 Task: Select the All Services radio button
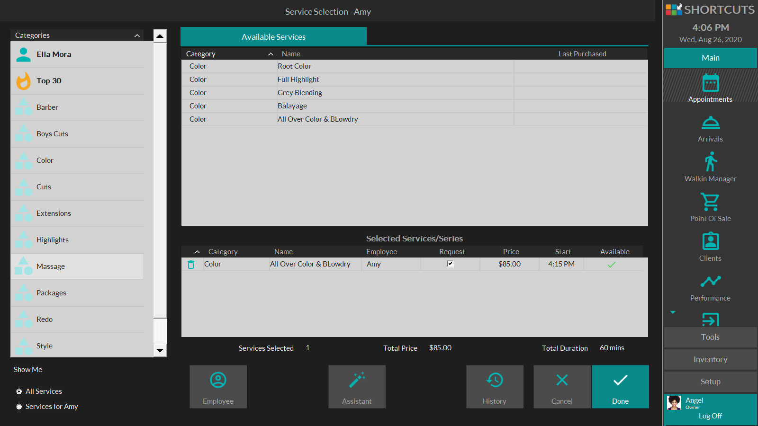19,391
